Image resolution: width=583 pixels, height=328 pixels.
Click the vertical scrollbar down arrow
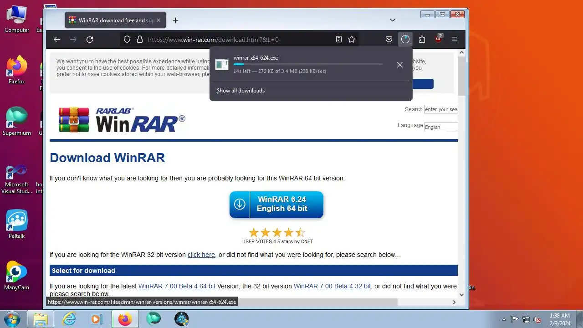pos(461,294)
